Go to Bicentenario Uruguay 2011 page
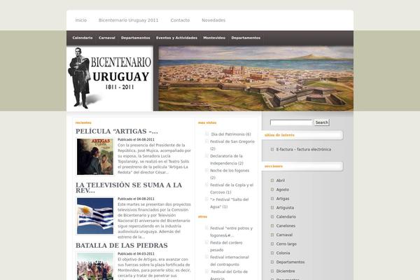420x280 pixels. click(128, 20)
